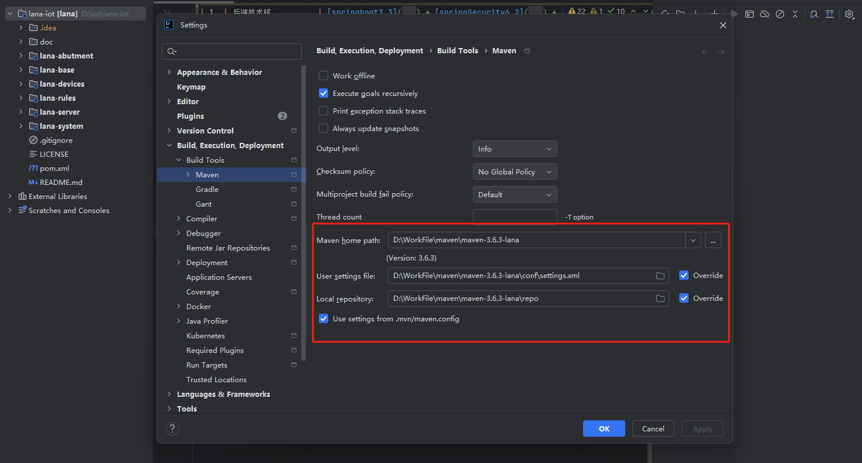Image resolution: width=862 pixels, height=463 pixels.
Task: Collapse all in the Maven tool window
Action: (795, 14)
